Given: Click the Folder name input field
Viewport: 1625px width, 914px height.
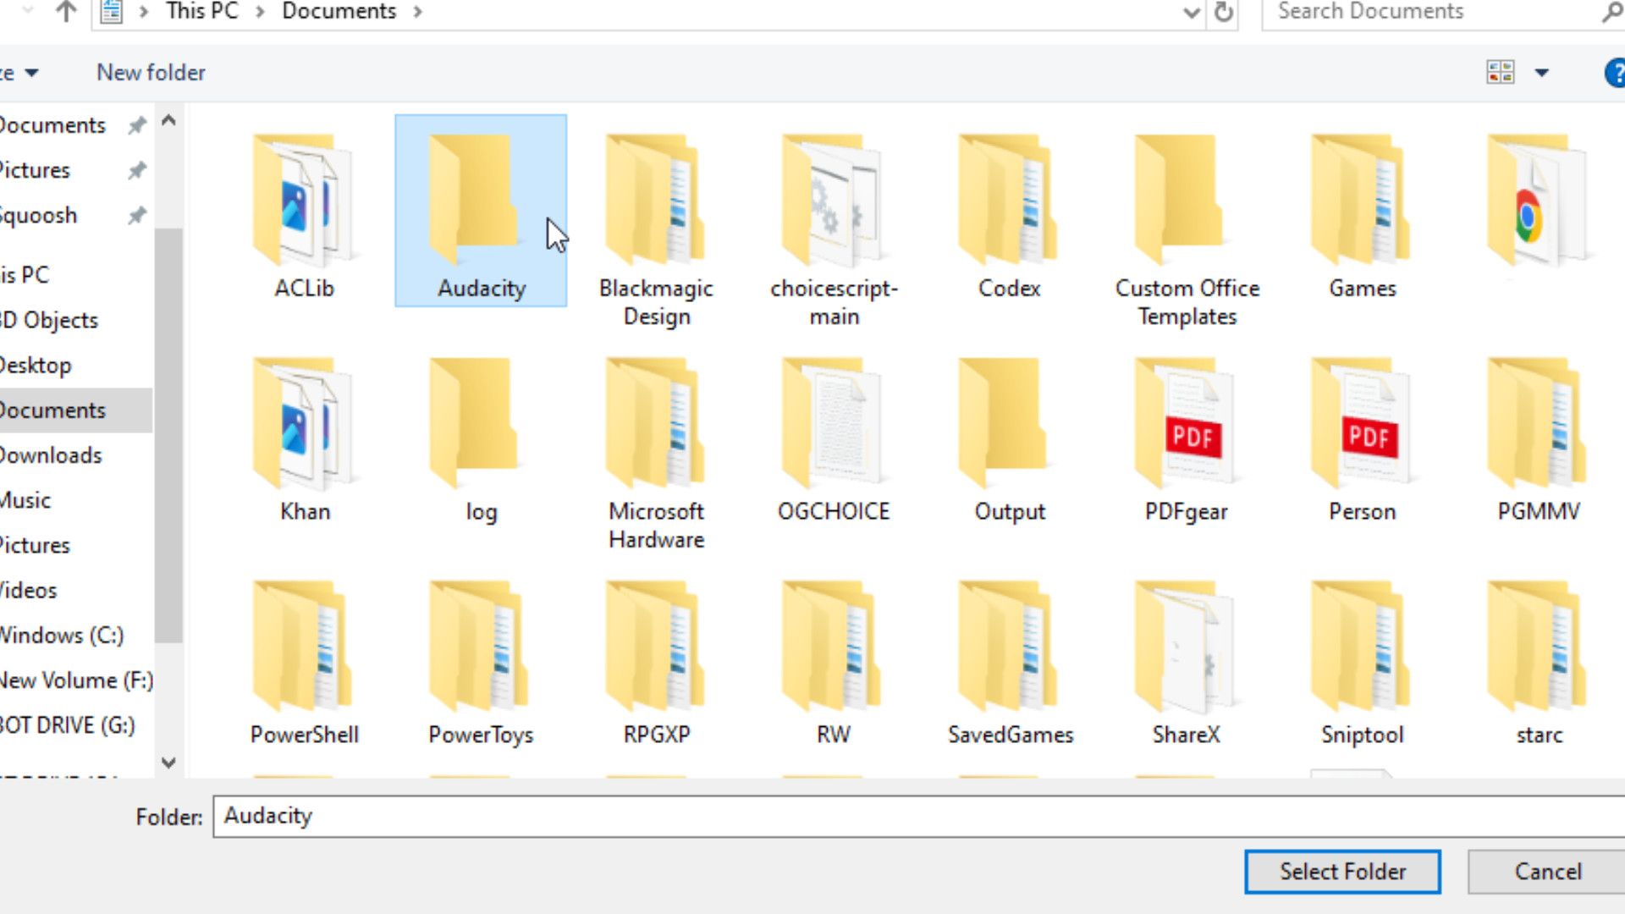Looking at the screenshot, I should (919, 817).
